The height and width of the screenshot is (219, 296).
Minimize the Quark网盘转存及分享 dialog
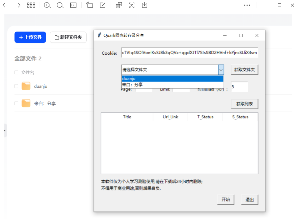click(225, 35)
